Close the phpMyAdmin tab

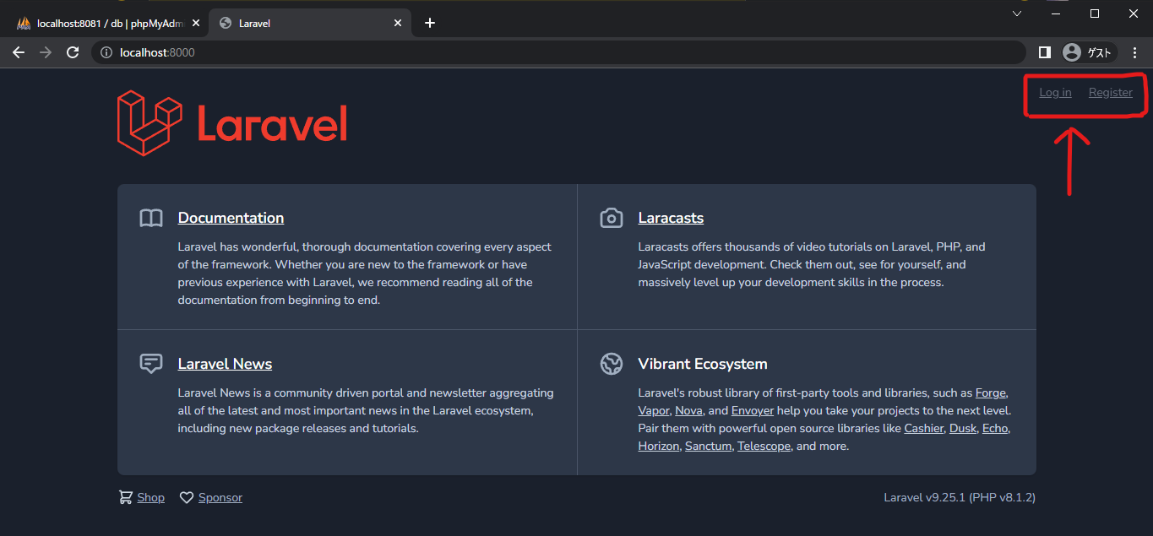pyautogui.click(x=196, y=23)
